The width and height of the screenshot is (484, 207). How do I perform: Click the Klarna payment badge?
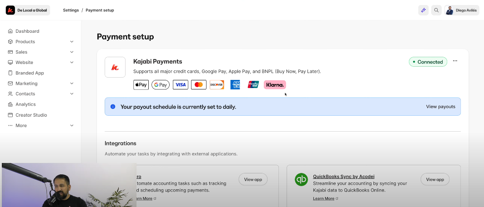(275, 85)
